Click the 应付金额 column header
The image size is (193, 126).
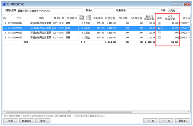[110, 18]
